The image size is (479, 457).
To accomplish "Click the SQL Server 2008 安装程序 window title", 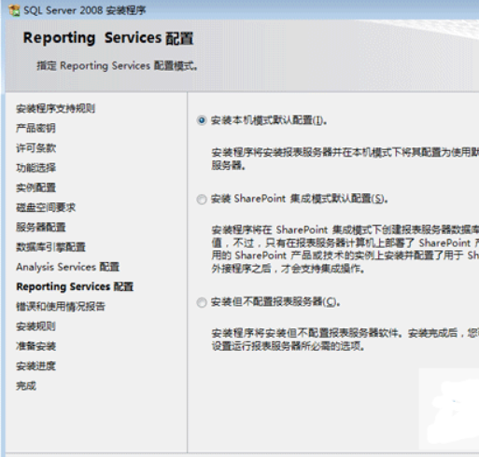I will [85, 10].
